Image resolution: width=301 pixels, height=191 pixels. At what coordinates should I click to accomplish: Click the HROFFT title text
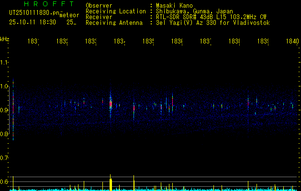coord(42,5)
